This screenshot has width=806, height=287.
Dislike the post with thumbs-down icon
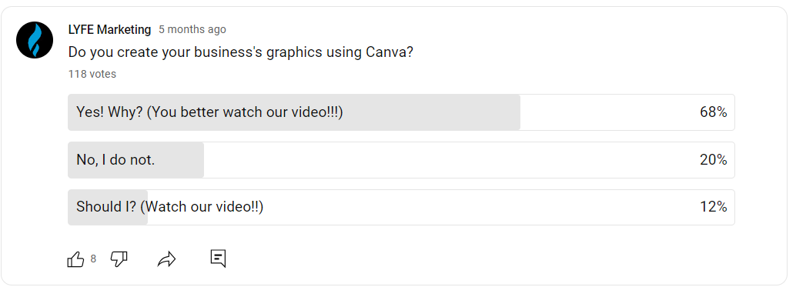tap(119, 259)
